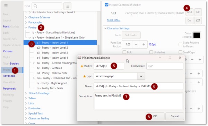Click the Set Font... button
The image size is (208, 126).
click(131, 35)
